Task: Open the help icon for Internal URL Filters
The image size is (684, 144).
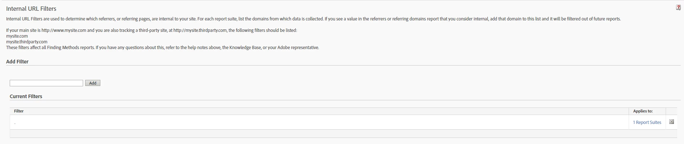Action: click(x=678, y=8)
